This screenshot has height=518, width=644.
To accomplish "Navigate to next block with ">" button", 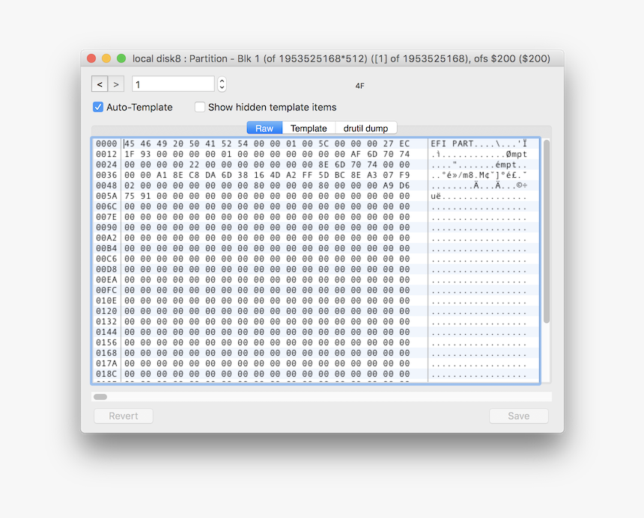I will pos(116,84).
